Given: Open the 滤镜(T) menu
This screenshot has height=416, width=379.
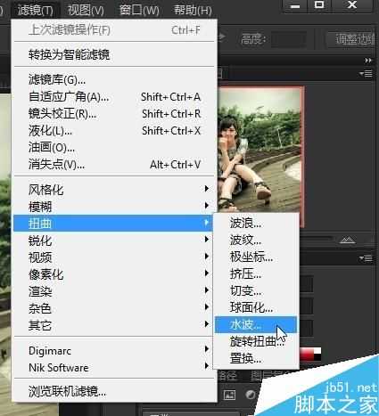Looking at the screenshot, I should pyautogui.click(x=36, y=10).
